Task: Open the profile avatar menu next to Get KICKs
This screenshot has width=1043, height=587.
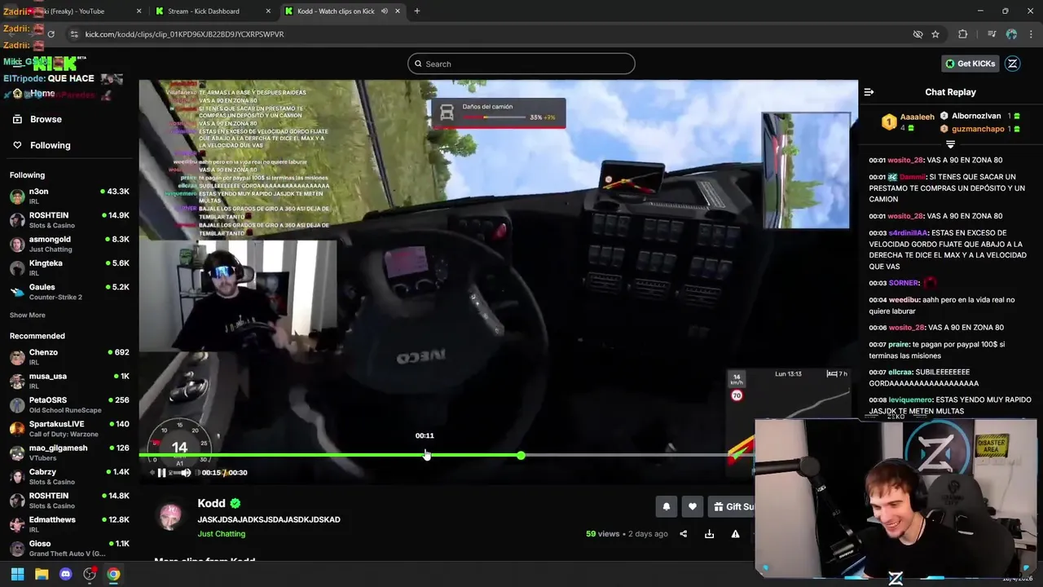Action: (x=1013, y=64)
